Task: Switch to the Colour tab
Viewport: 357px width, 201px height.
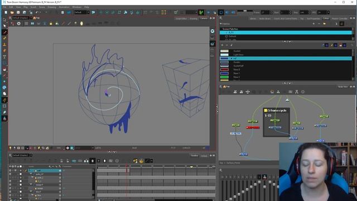Action: tap(326, 18)
